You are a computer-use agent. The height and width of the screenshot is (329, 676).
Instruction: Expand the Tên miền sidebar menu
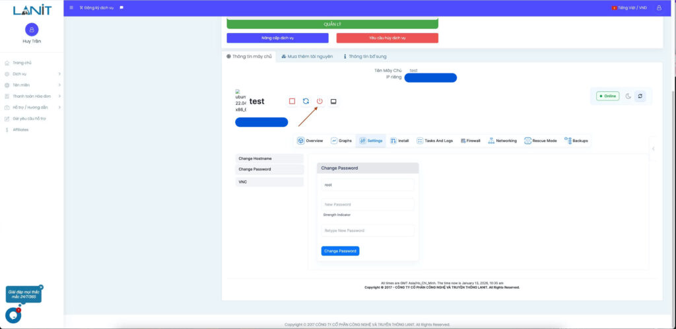pyautogui.click(x=32, y=85)
